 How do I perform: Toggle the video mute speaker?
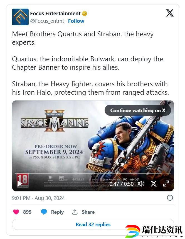tap(141, 184)
